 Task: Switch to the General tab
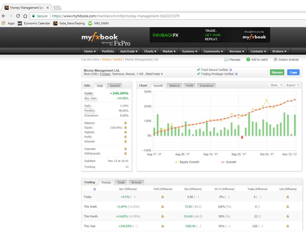pyautogui.click(x=115, y=86)
